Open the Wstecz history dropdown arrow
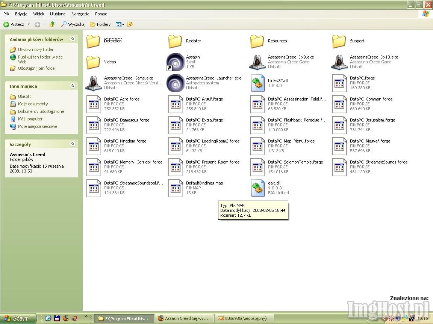Screen dimensions: 433x324 [29, 24]
